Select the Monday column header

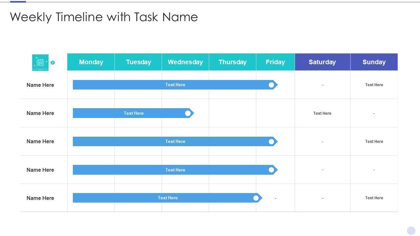[91, 62]
